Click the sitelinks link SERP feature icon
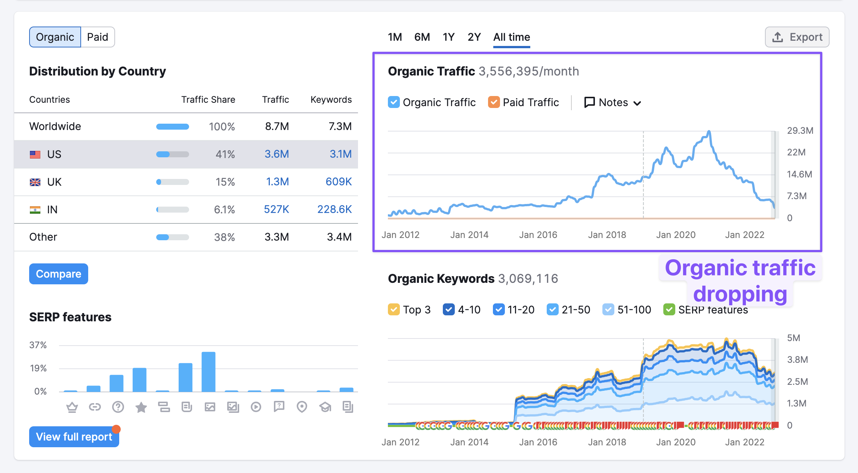 (x=95, y=407)
